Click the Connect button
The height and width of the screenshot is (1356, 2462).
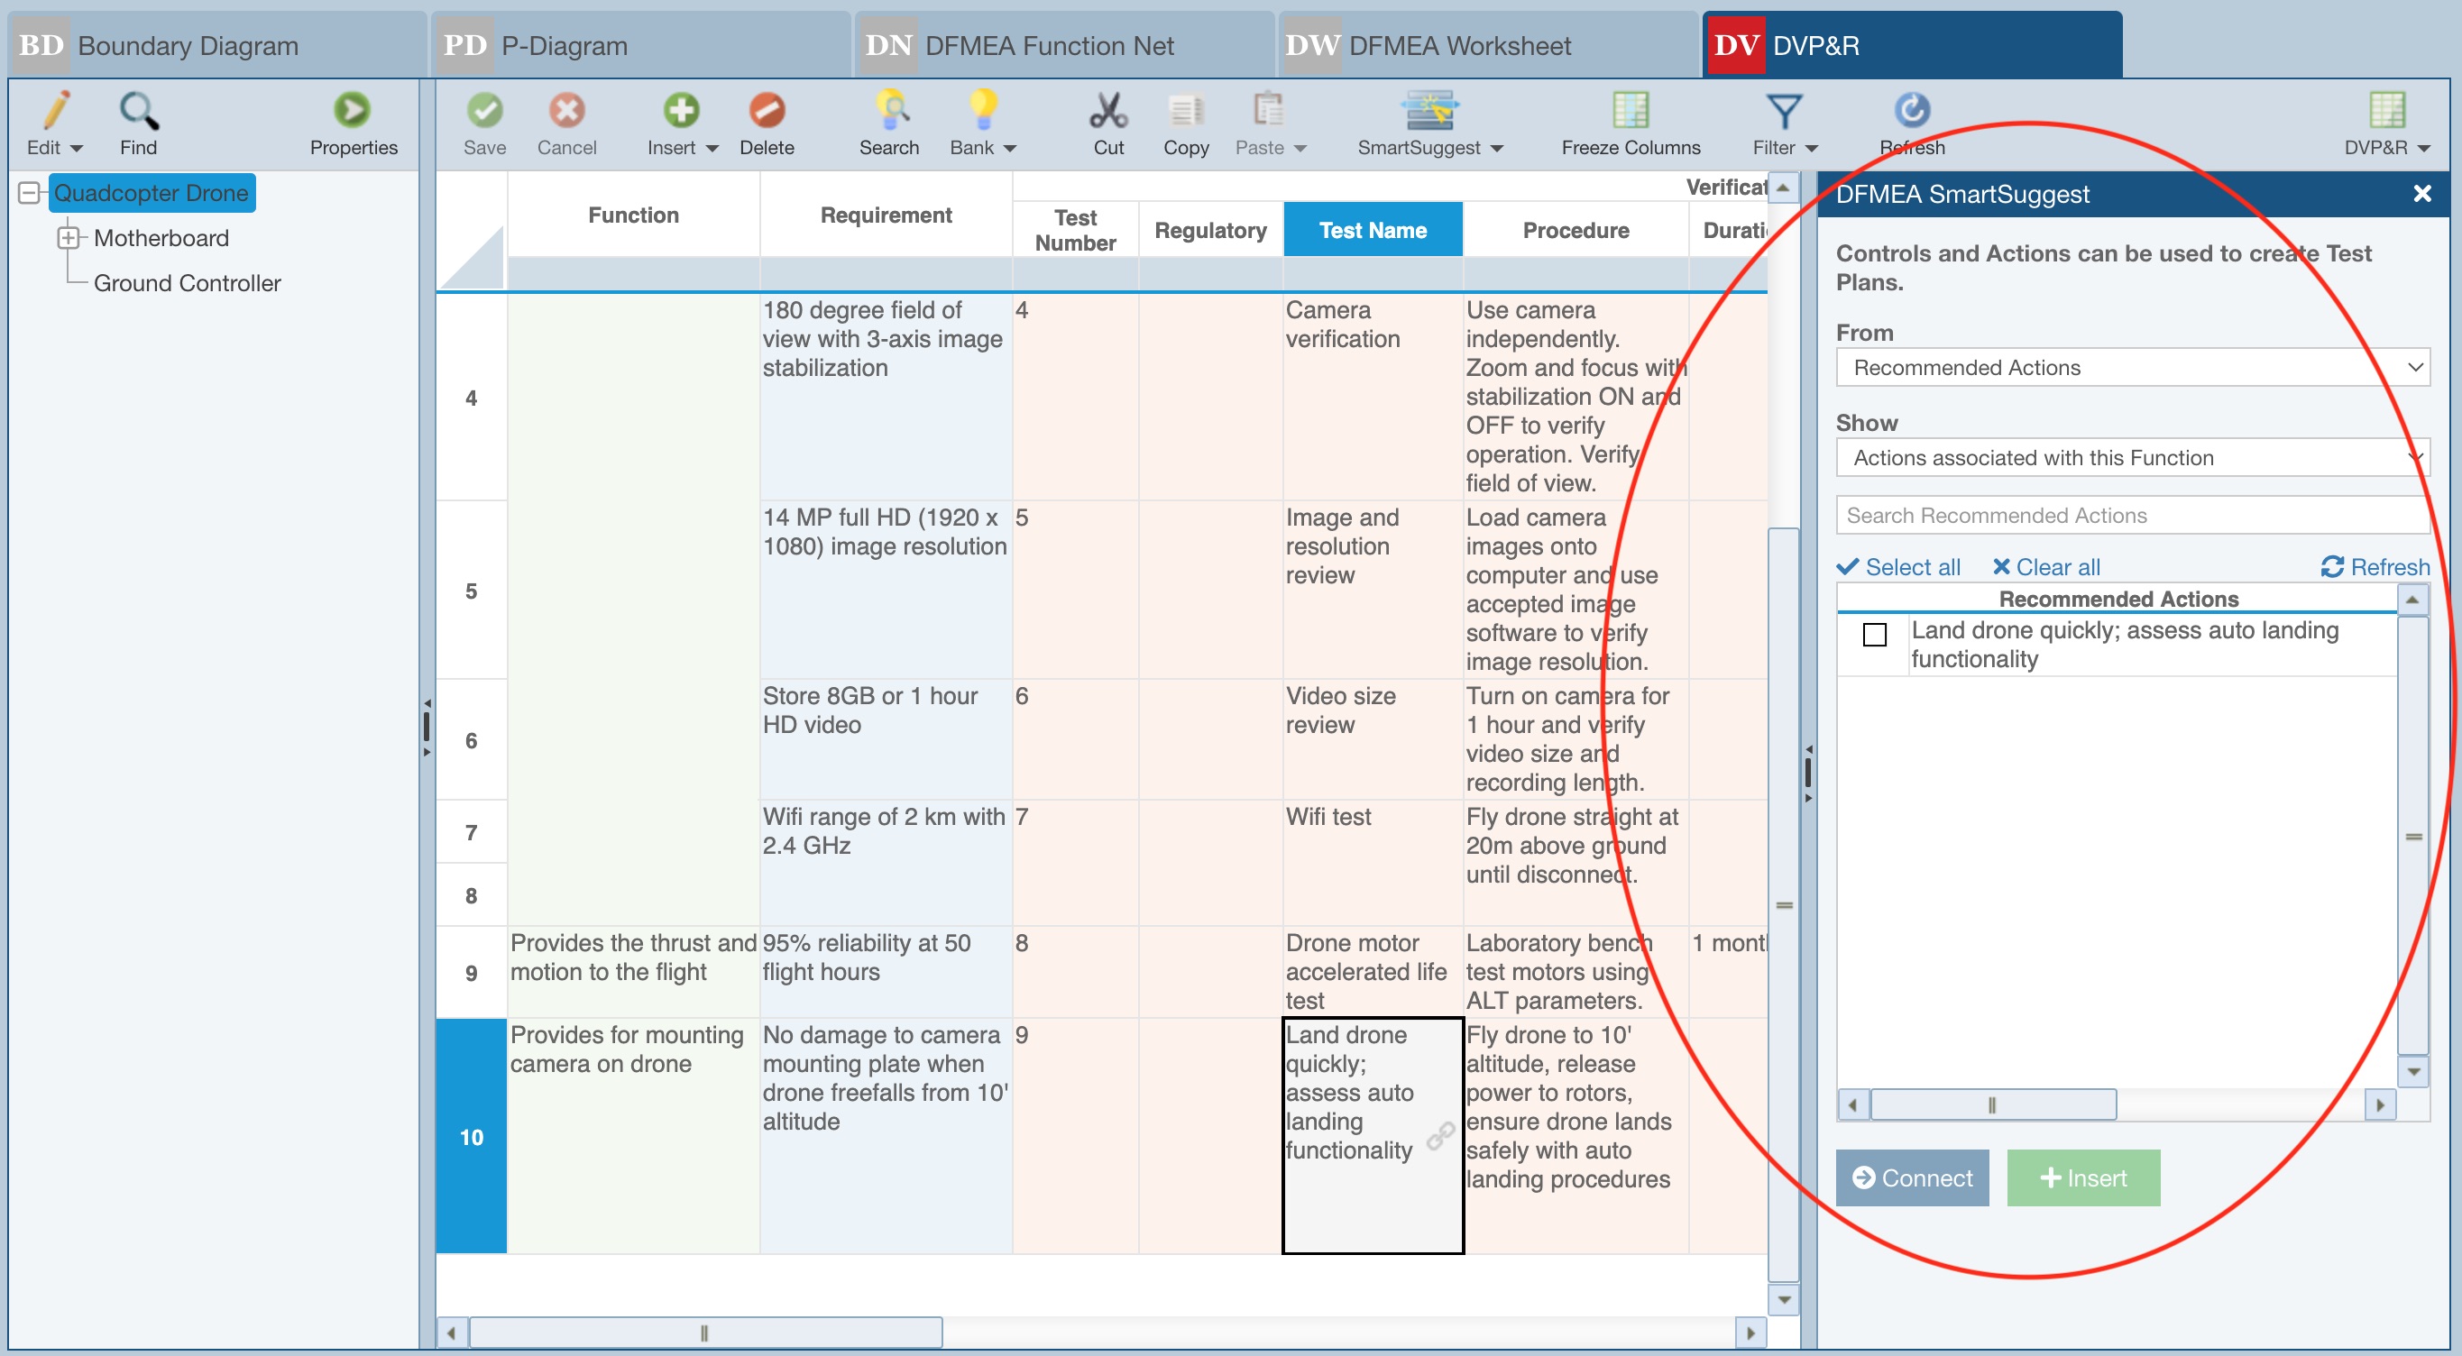click(1912, 1177)
